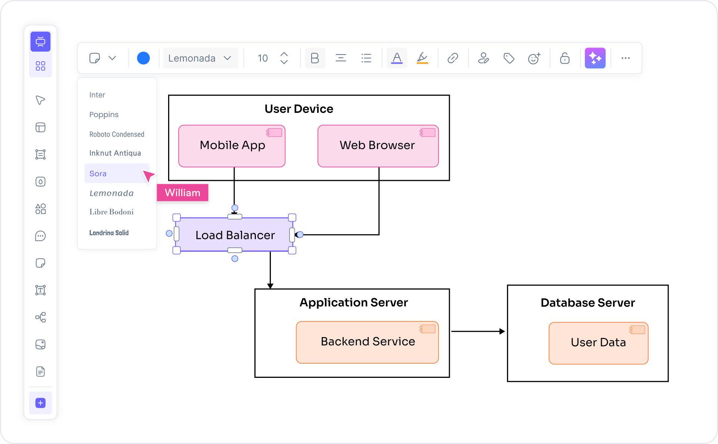Open the more options ellipsis menu
Viewport: 718px width, 444px height.
[x=626, y=58]
